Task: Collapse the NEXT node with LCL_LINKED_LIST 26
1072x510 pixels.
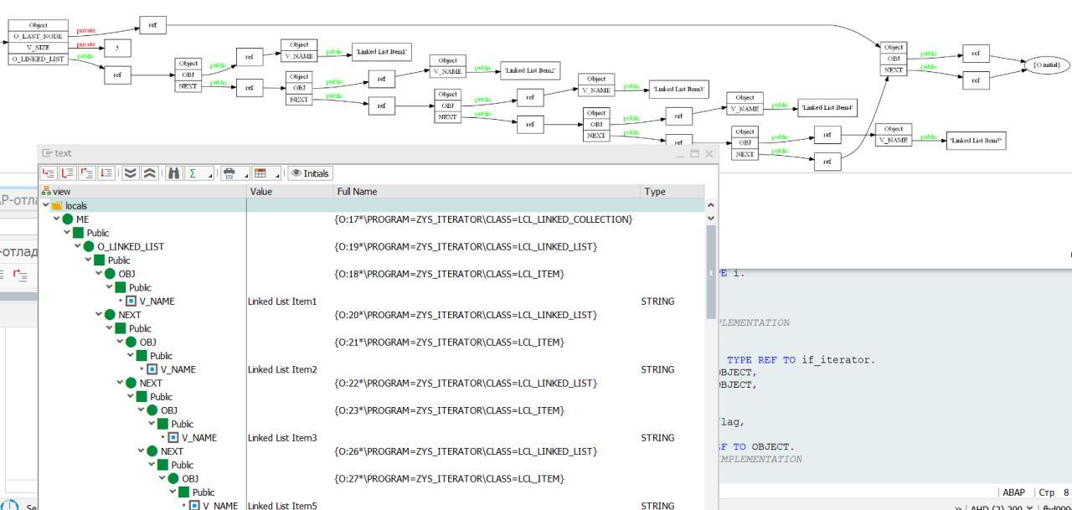Action: 142,451
